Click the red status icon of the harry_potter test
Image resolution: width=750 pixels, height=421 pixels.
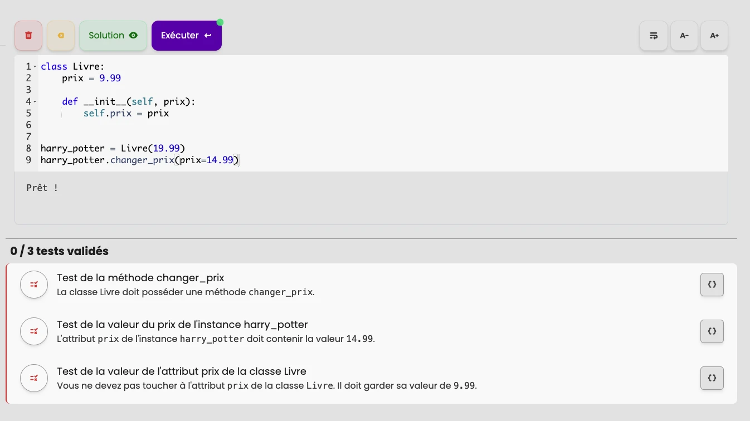34,331
